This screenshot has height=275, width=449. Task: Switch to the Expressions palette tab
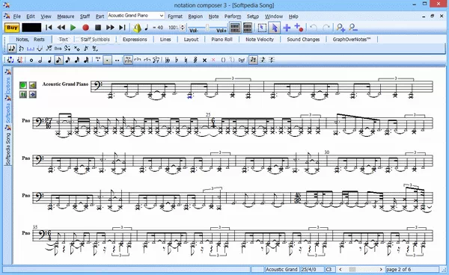[135, 40]
